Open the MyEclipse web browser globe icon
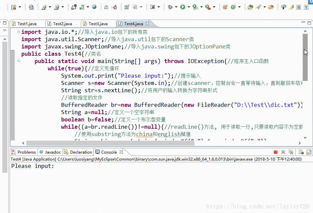Viewport: 313px width, 213px height. [x=94, y=7]
